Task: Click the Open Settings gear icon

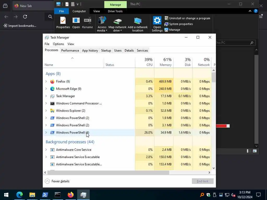Action: (157, 21)
